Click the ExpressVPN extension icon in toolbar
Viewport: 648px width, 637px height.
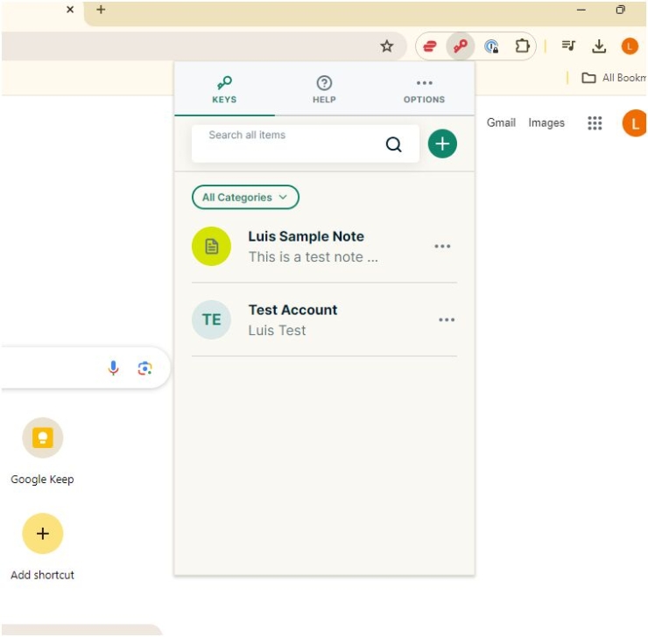point(430,46)
